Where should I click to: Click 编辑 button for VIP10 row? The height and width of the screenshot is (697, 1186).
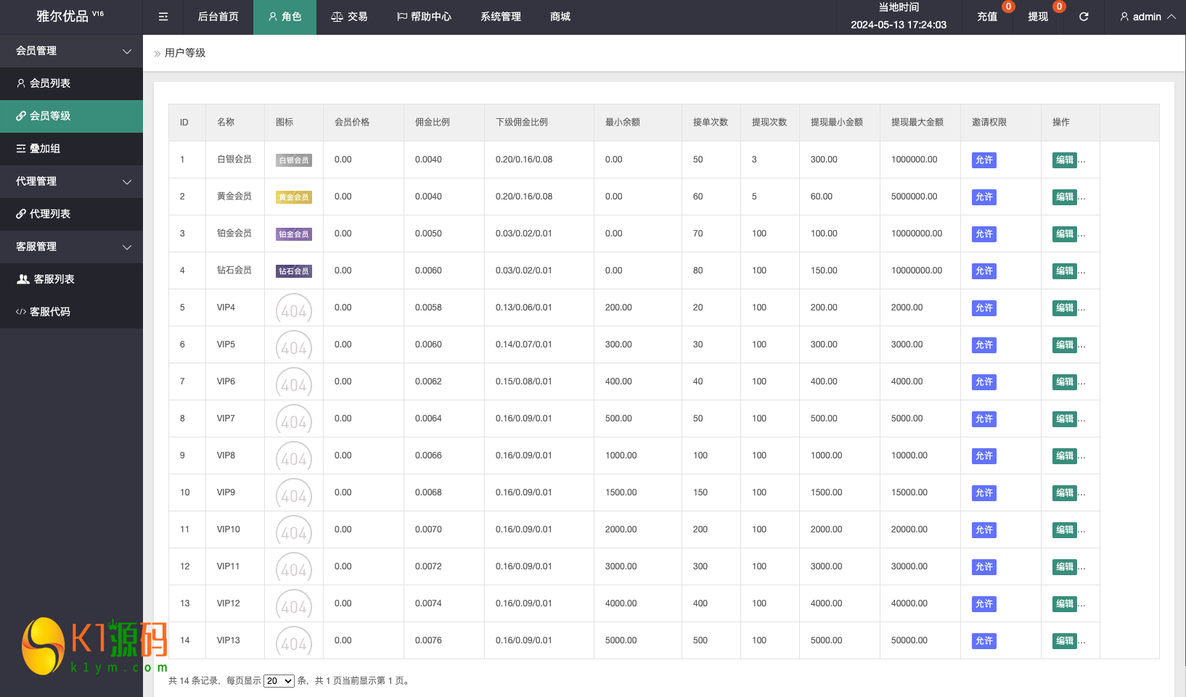[1064, 530]
